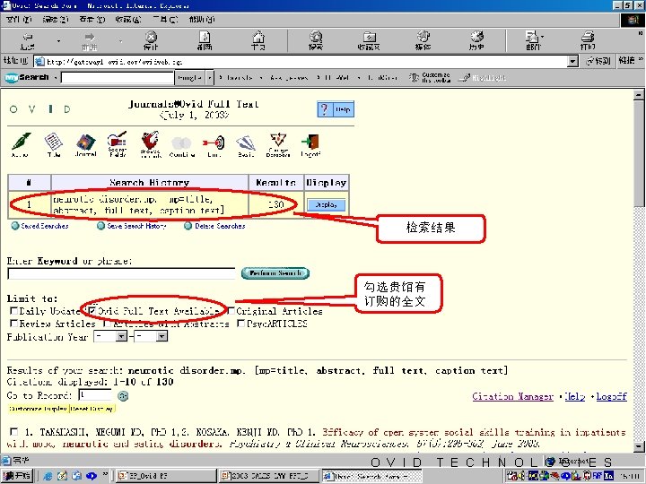This screenshot has width=646, height=484.
Task: Open the Help menu in browser
Action: tap(202, 20)
